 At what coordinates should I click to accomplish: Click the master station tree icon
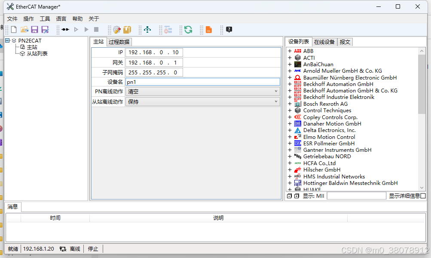[x=22, y=47]
